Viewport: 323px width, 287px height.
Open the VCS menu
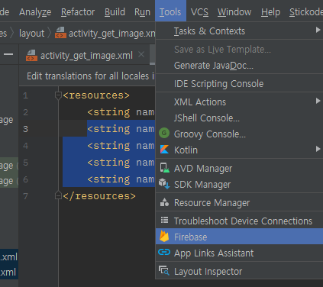[x=199, y=11]
